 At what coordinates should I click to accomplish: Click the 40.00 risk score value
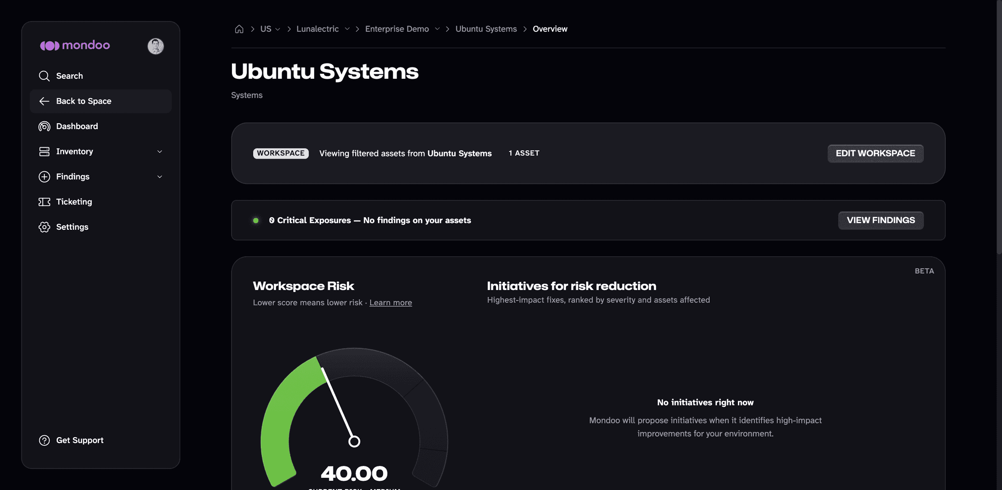pyautogui.click(x=354, y=473)
